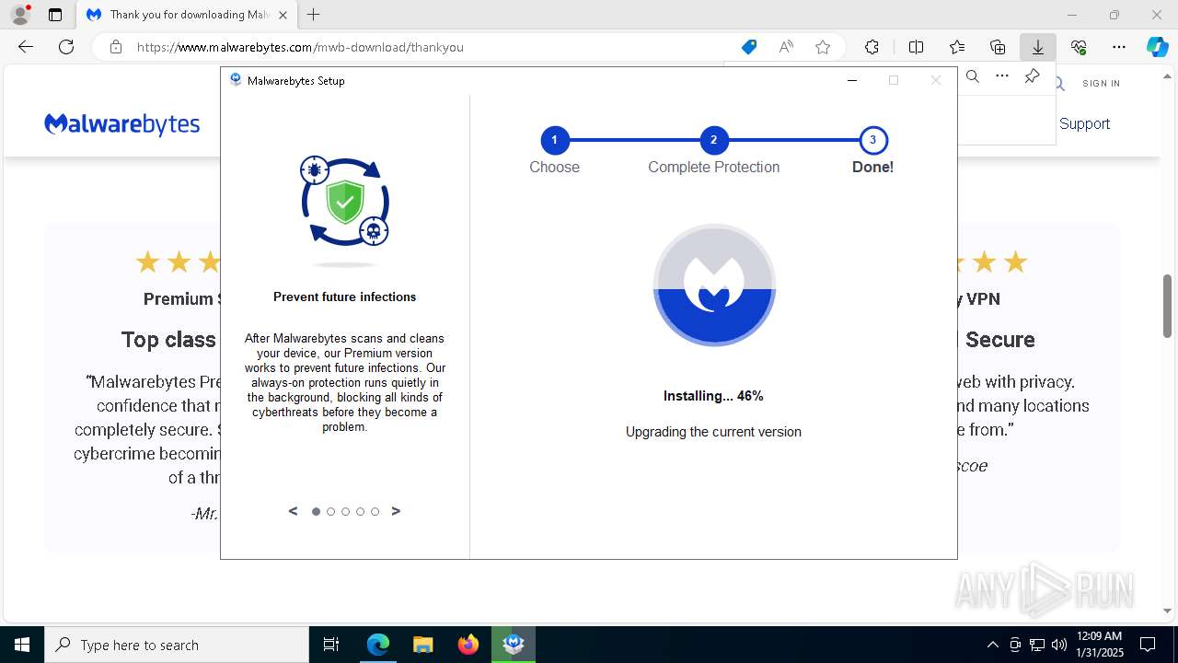This screenshot has height=663, width=1178.
Task: Click the browser Back arrow
Action: 26,47
